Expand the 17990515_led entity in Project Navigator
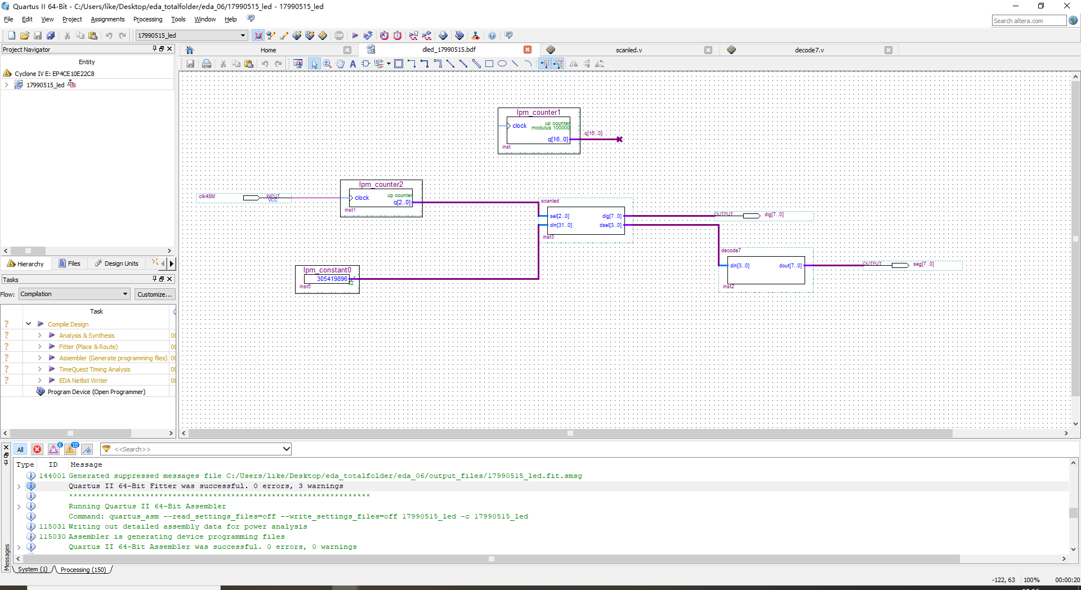The height and width of the screenshot is (590, 1081). 6,84
